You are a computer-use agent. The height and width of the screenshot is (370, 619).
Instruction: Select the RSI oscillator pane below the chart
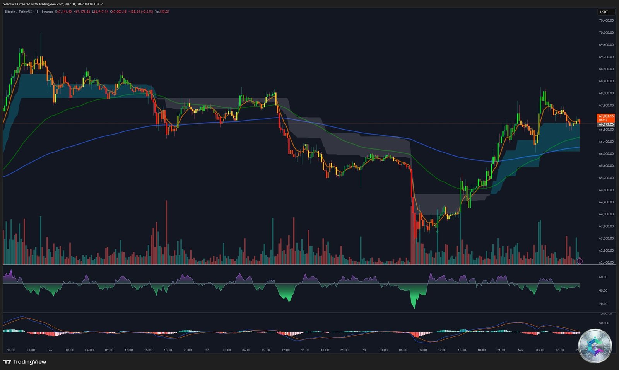(290, 288)
